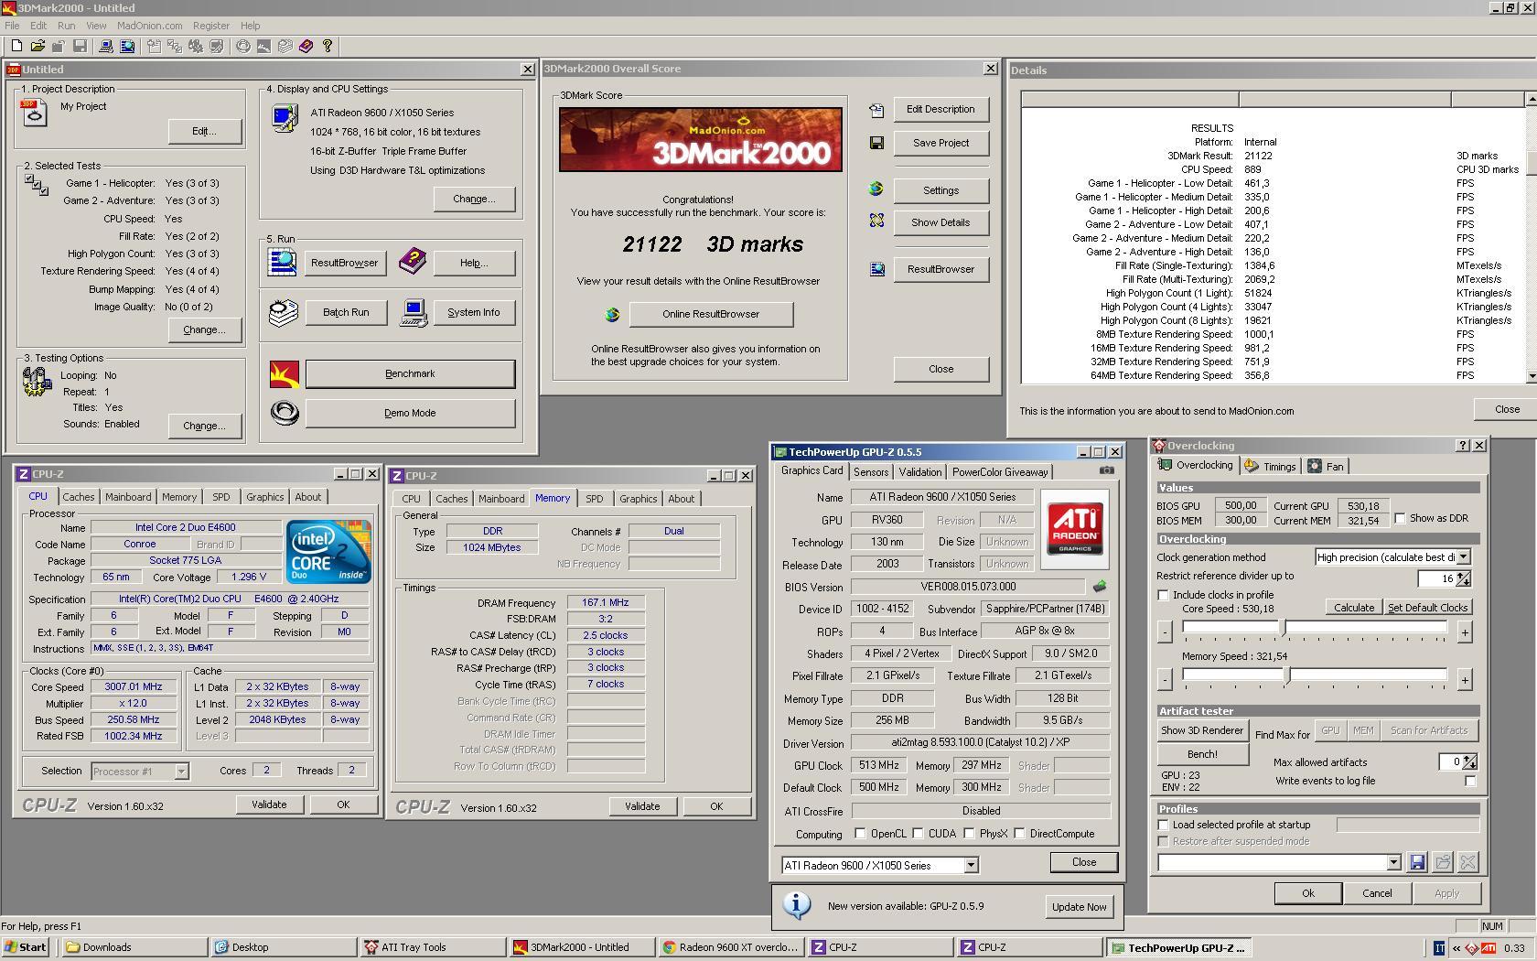Click the delete profile X icon in Overclocking
Image resolution: width=1537 pixels, height=961 pixels.
1468,862
